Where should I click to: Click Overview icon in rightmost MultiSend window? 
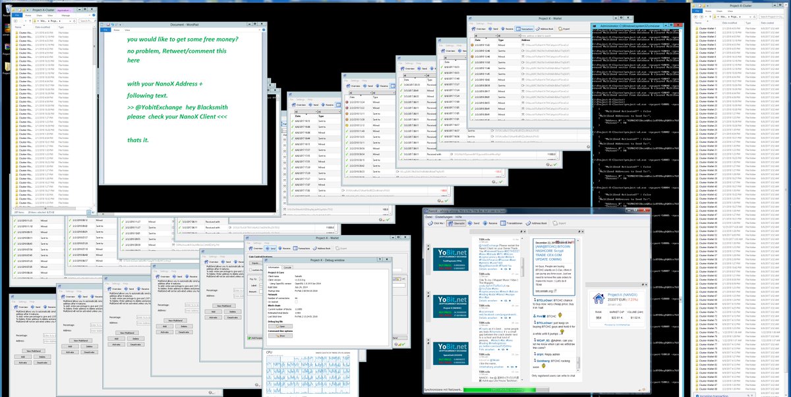(x=206, y=262)
